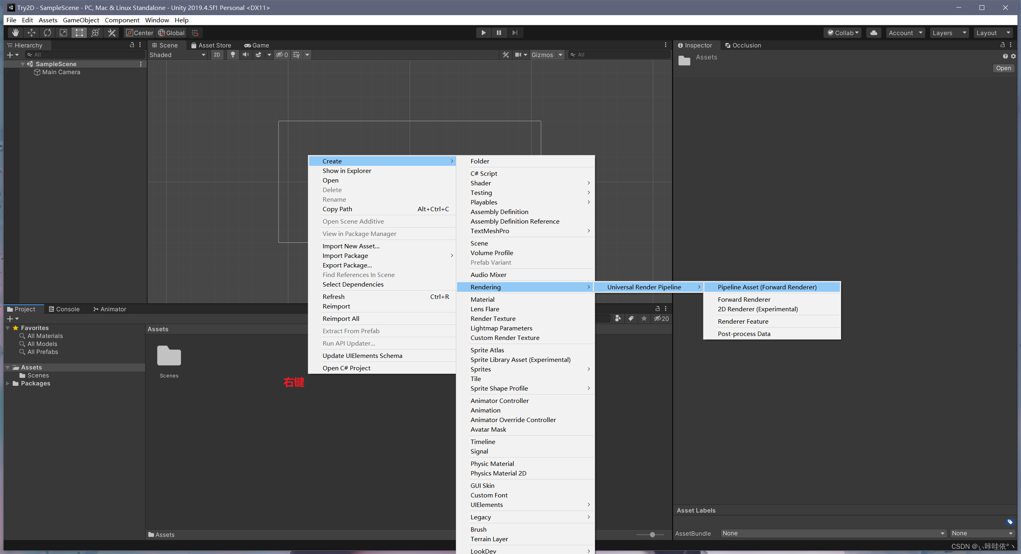This screenshot has width=1021, height=554.
Task: Select the Scale tool
Action: pyautogui.click(x=63, y=33)
